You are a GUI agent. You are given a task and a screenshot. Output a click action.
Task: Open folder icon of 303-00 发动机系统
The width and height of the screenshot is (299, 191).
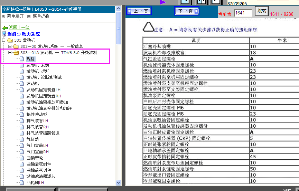pos(16,46)
